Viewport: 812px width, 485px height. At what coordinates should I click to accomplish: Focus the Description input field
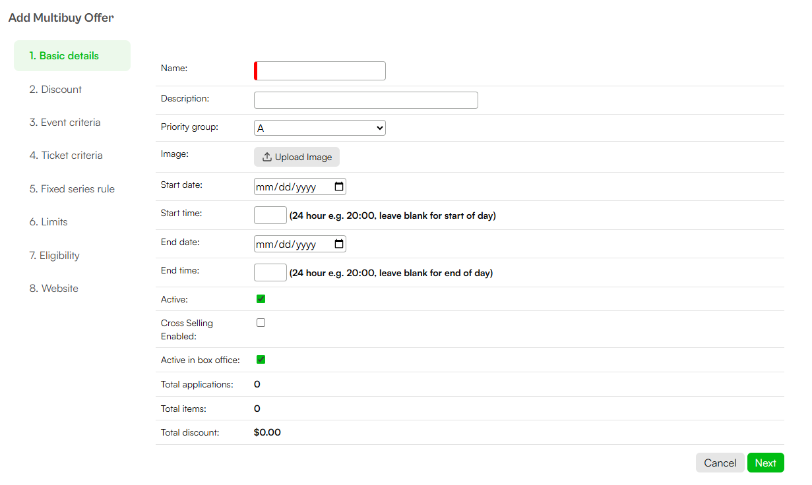click(366, 100)
